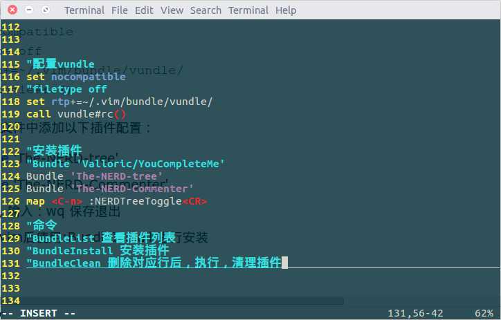Open the Search menu
The height and width of the screenshot is (320, 501).
pos(206,10)
